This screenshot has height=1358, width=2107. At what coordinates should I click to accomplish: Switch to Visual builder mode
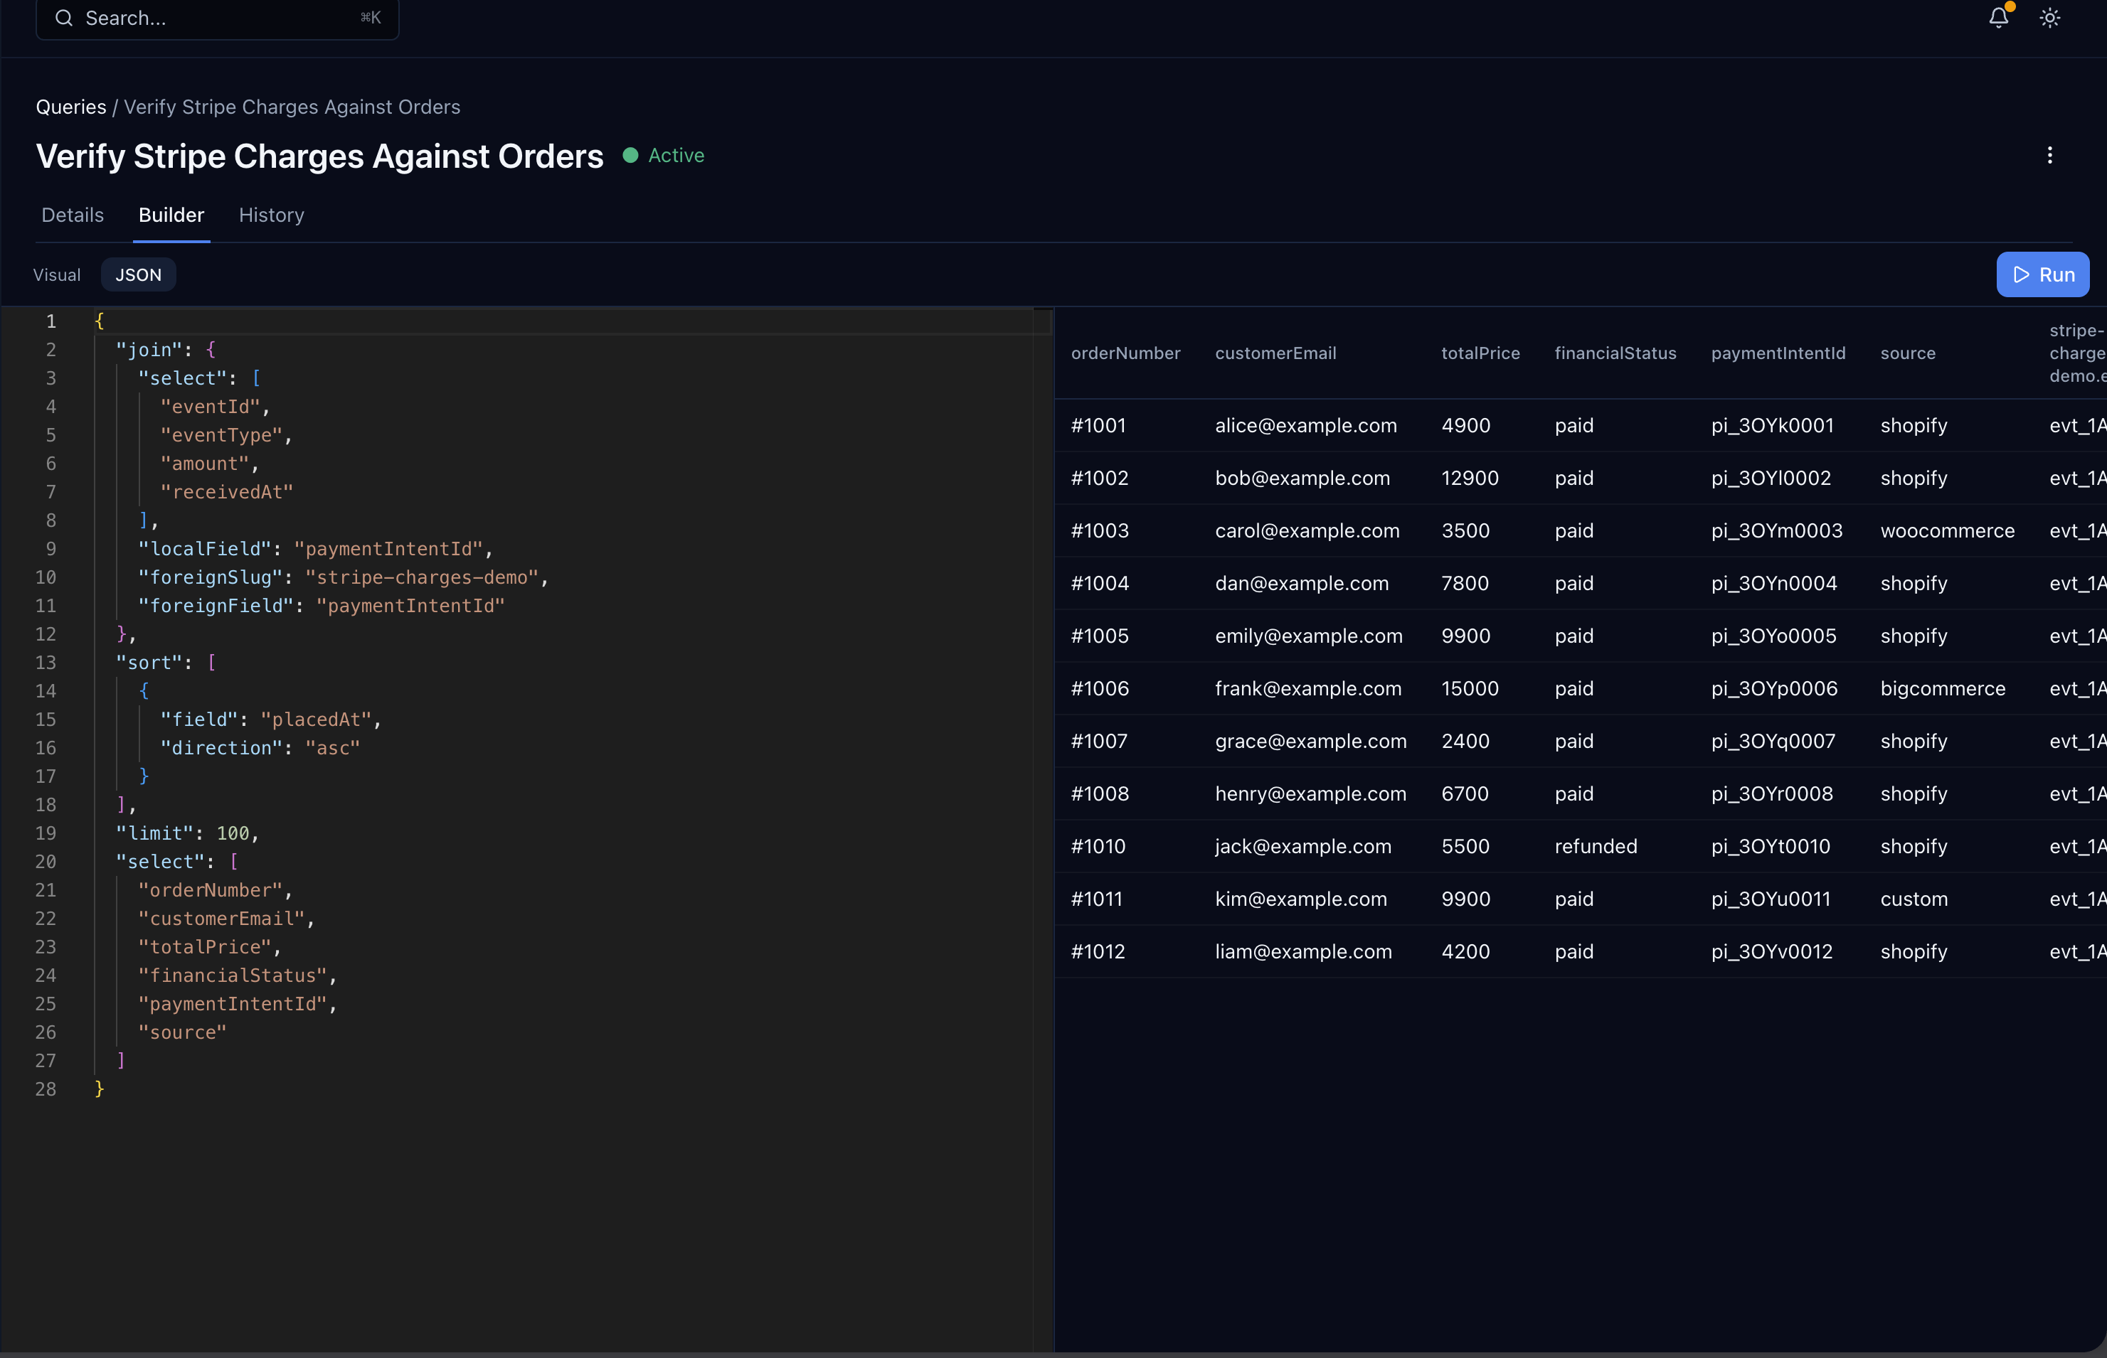pos(56,275)
